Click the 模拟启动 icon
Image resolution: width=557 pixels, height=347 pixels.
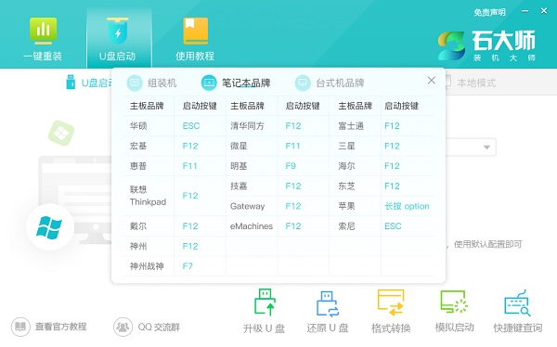point(454,302)
